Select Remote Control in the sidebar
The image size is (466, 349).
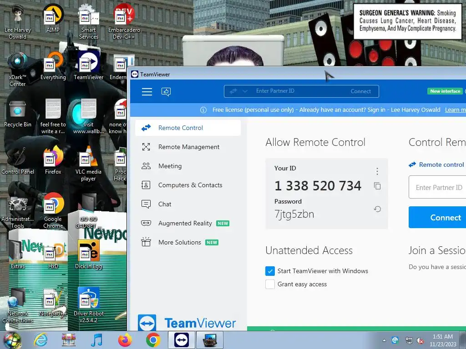point(188,128)
